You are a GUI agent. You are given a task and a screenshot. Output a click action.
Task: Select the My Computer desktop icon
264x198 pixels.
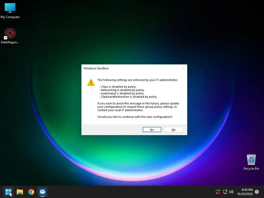tap(10, 11)
